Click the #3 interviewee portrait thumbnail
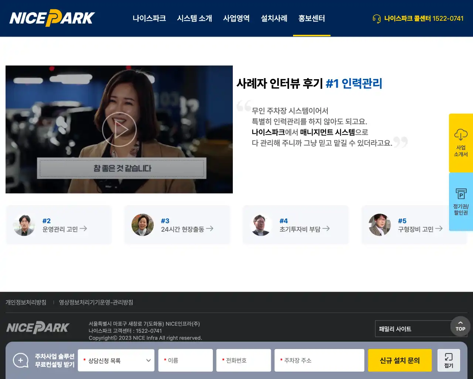The height and width of the screenshot is (379, 473). [x=143, y=225]
